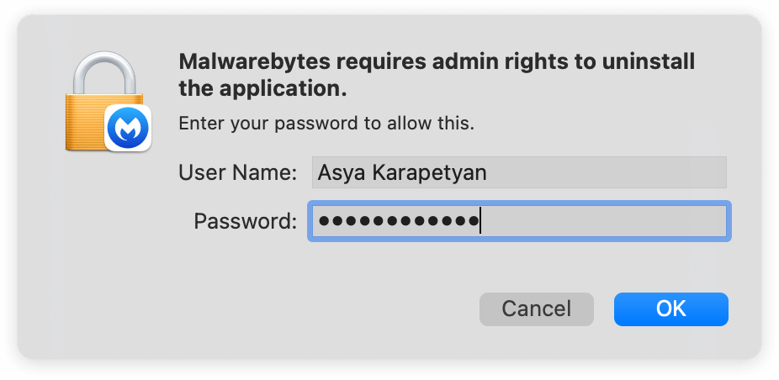Click "the application." heading line

tap(263, 87)
